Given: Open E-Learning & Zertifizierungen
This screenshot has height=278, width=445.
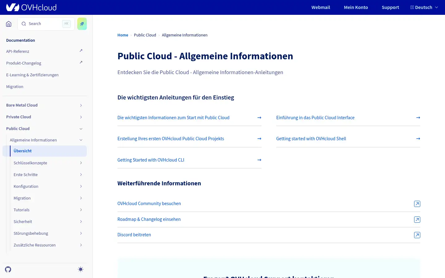Looking at the screenshot, I should 32,75.
